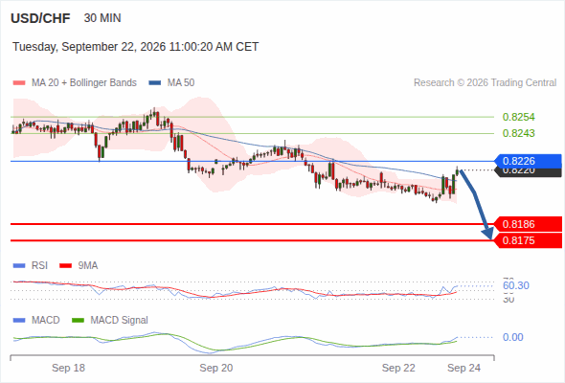565x383 pixels.
Task: Click the red 0.8186 support price tag
Action: [x=528, y=224]
